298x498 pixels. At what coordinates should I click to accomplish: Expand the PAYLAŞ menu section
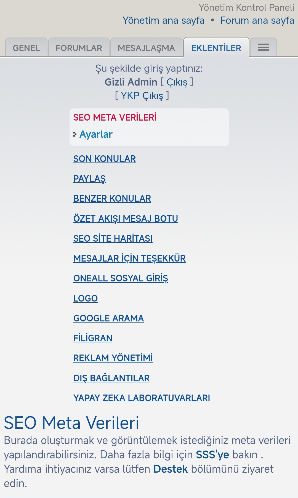pyautogui.click(x=89, y=179)
